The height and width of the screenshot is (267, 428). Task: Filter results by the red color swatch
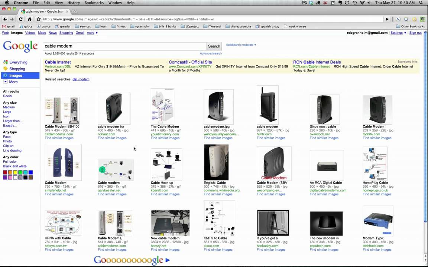click(x=5, y=172)
